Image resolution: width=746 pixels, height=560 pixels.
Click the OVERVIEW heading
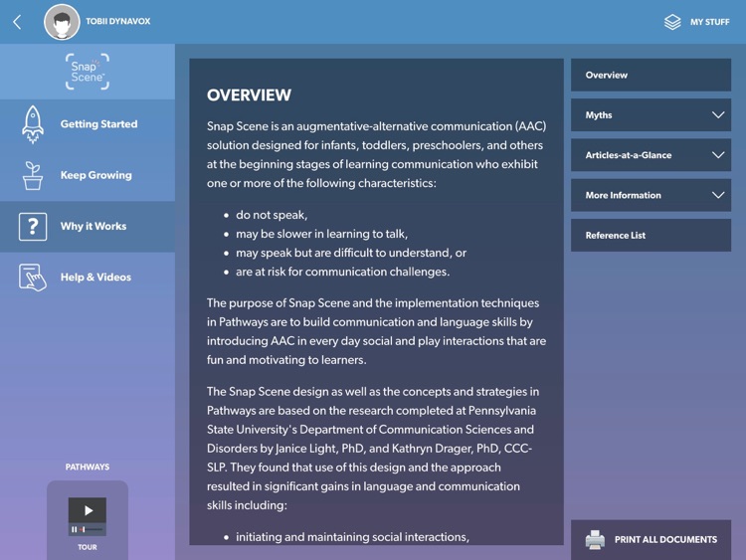[249, 95]
